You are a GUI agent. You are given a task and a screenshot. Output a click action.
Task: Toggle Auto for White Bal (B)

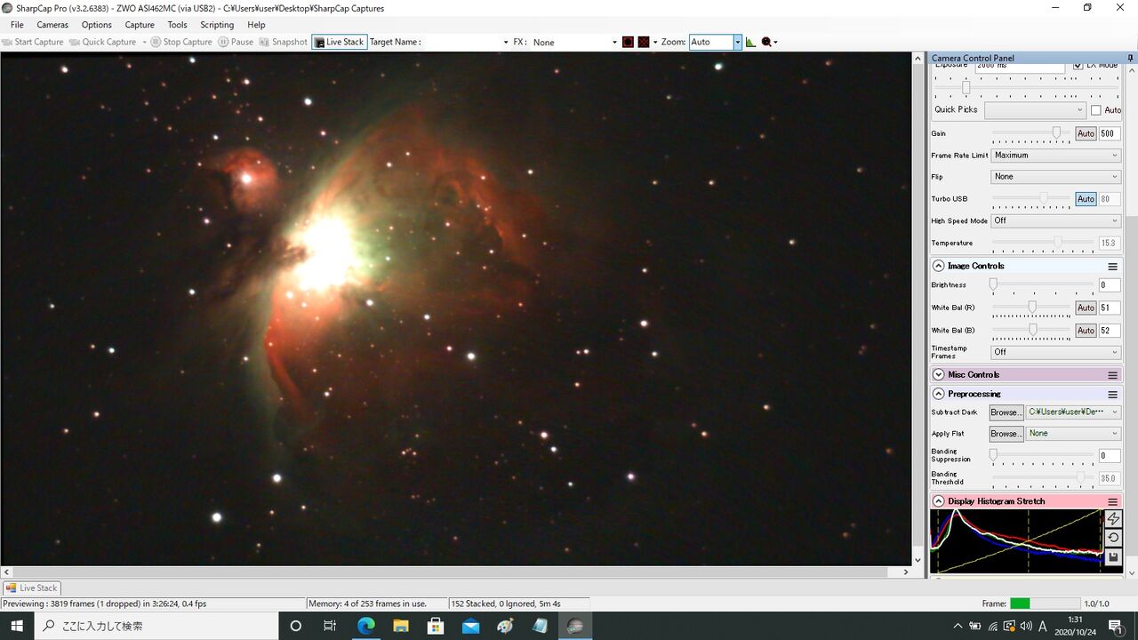click(x=1086, y=331)
